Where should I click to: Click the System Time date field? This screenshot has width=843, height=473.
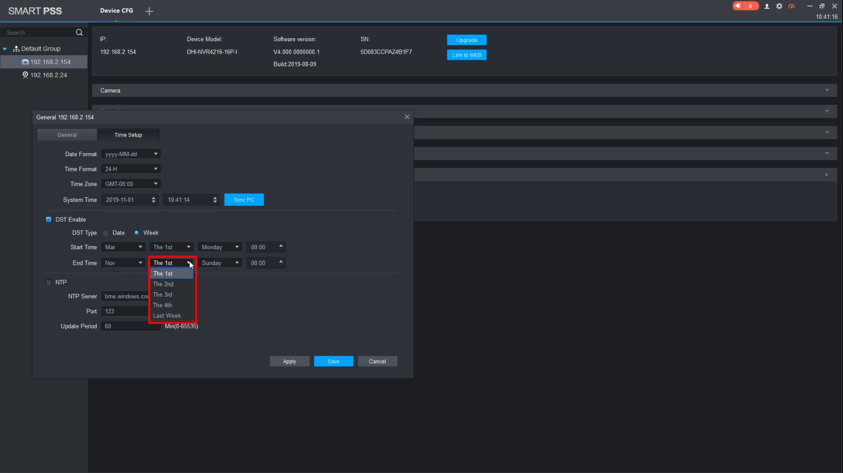click(130, 200)
